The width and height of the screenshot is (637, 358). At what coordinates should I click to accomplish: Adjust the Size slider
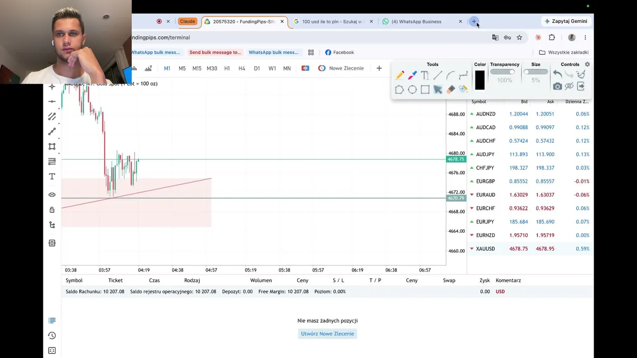click(535, 72)
